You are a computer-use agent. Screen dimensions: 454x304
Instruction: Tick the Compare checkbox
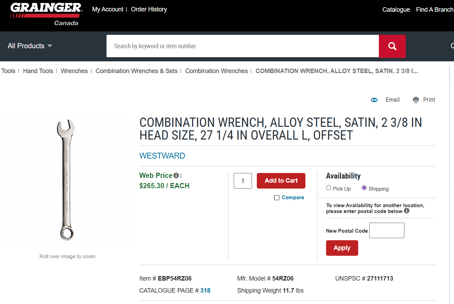[x=276, y=198]
